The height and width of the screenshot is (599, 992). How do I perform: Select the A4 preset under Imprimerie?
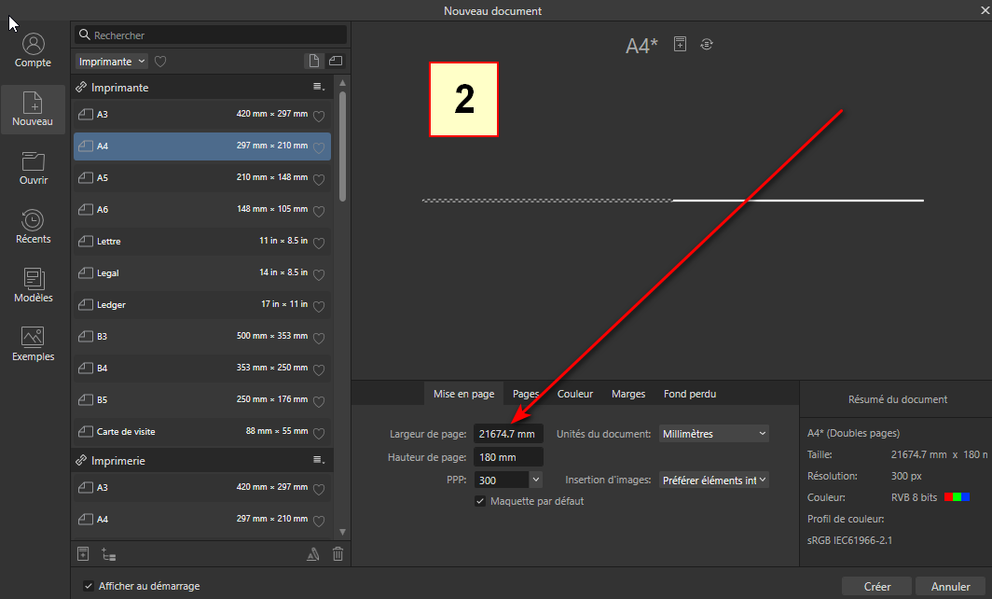[202, 519]
